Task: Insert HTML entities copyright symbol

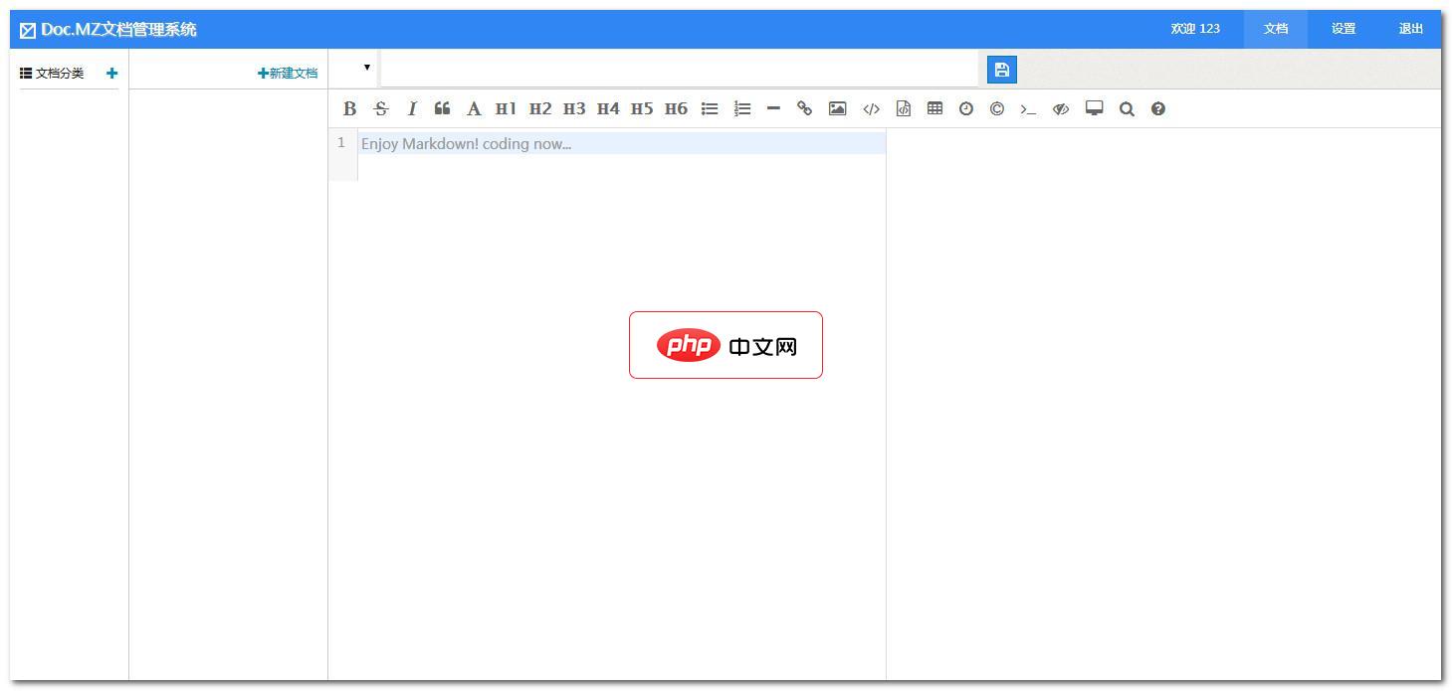Action: coord(996,109)
